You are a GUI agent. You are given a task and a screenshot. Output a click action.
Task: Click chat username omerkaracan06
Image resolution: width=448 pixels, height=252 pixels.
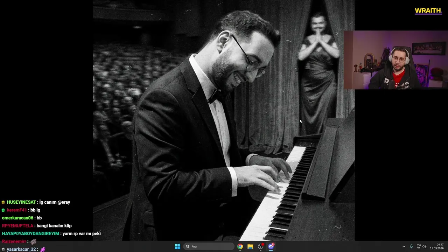click(17, 218)
